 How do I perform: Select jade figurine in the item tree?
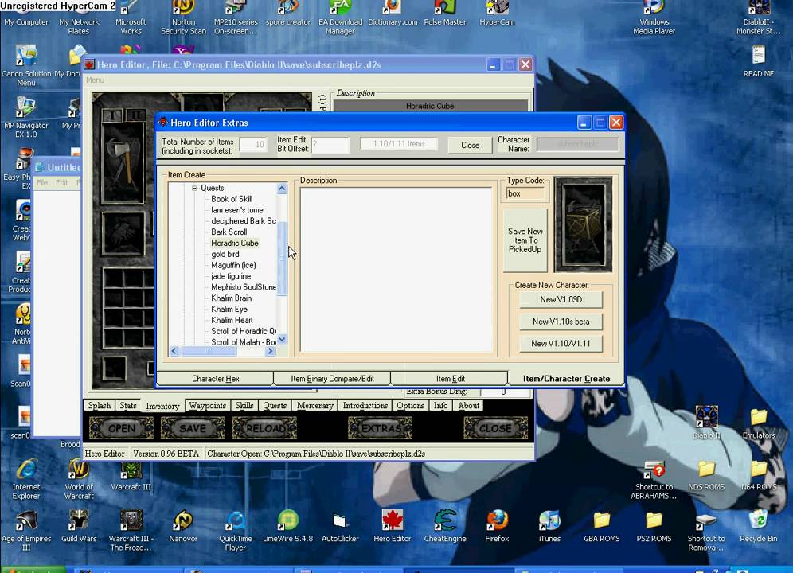click(x=231, y=276)
